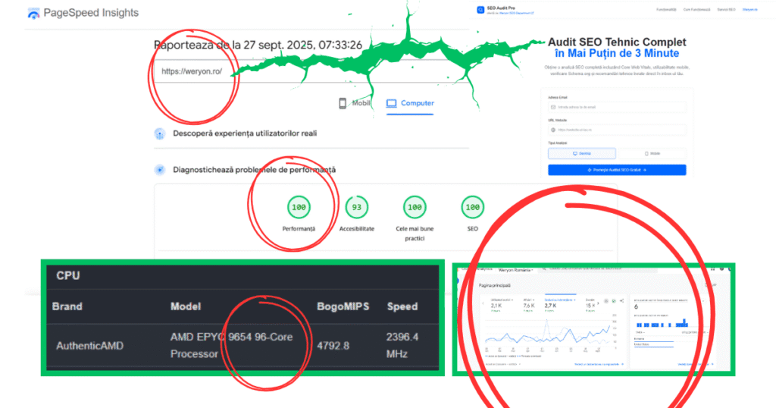This screenshot has width=776, height=408.
Task: Click the Pornește Audit SEO Gratuit button
Action: coord(617,171)
